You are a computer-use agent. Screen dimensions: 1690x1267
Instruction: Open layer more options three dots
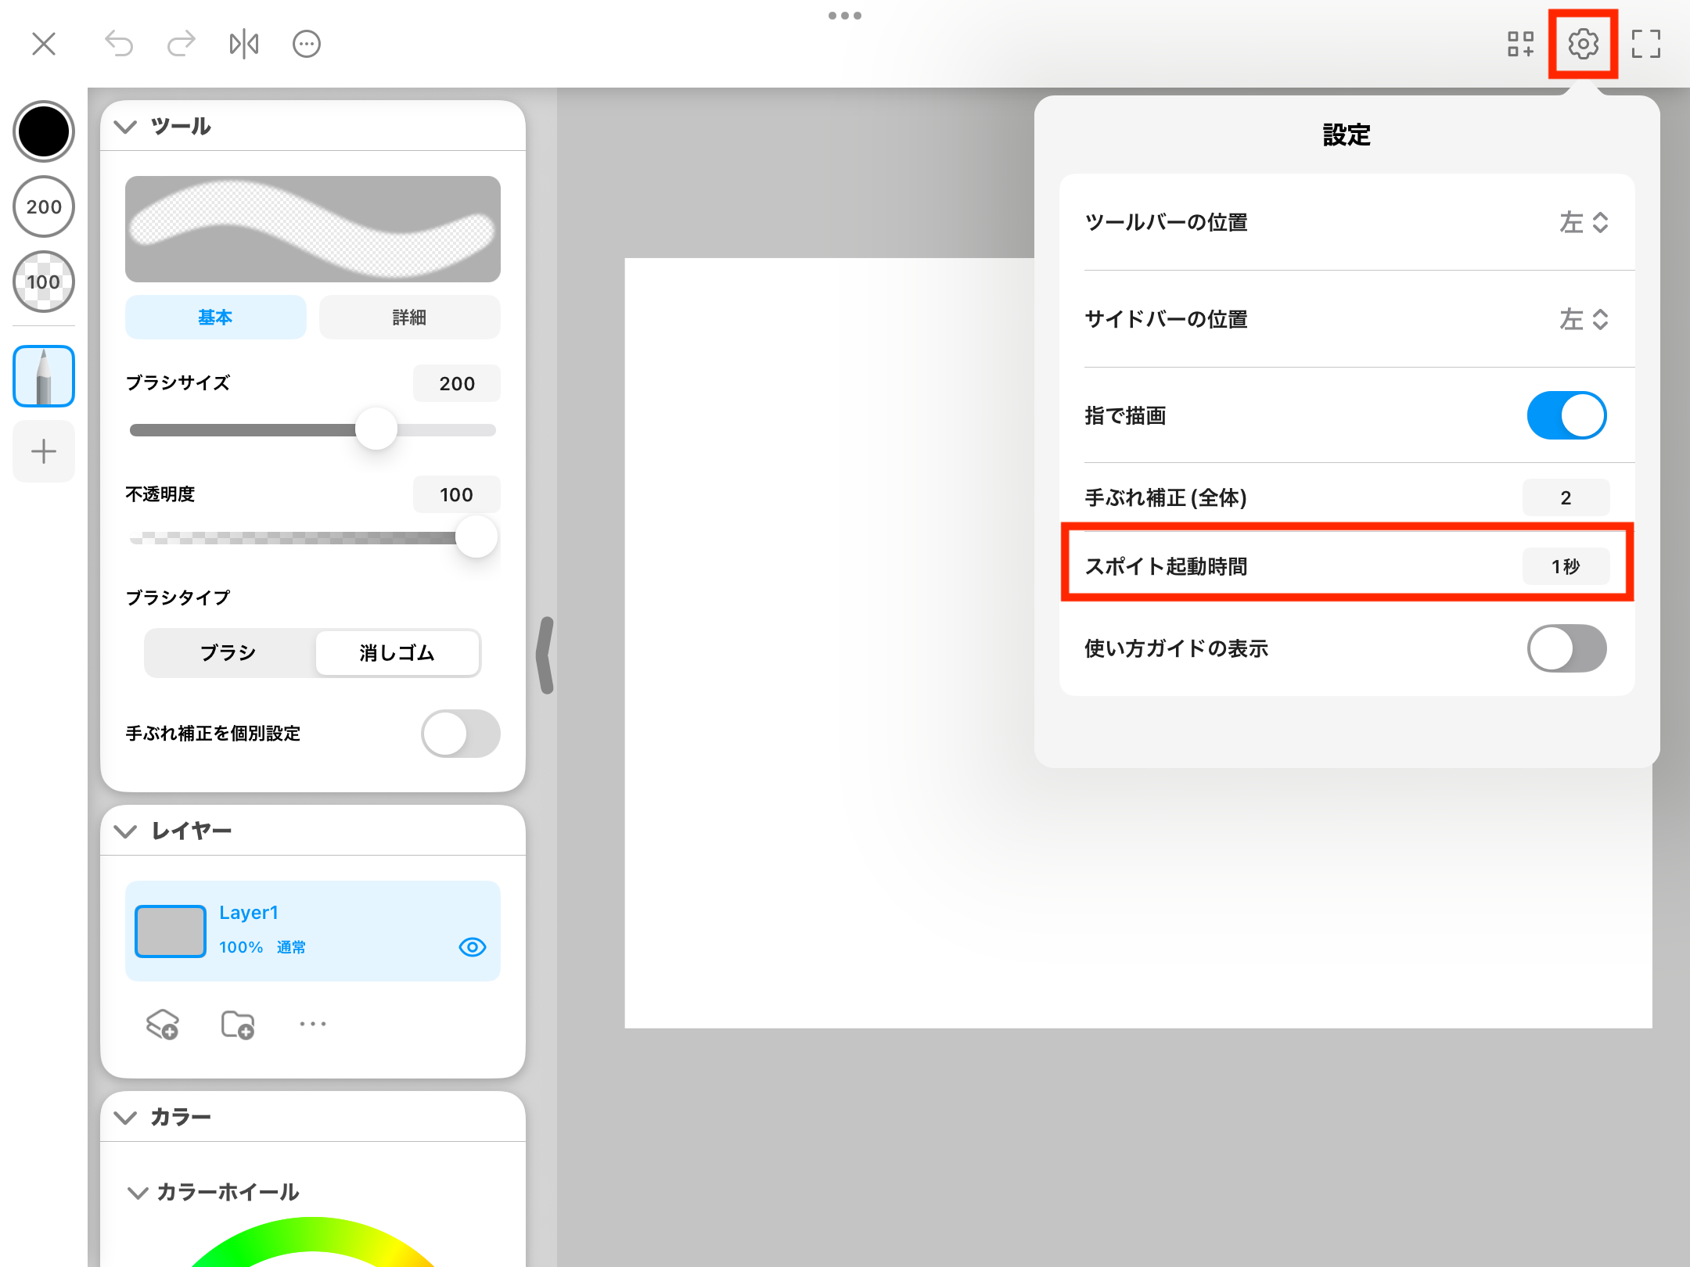point(312,1024)
